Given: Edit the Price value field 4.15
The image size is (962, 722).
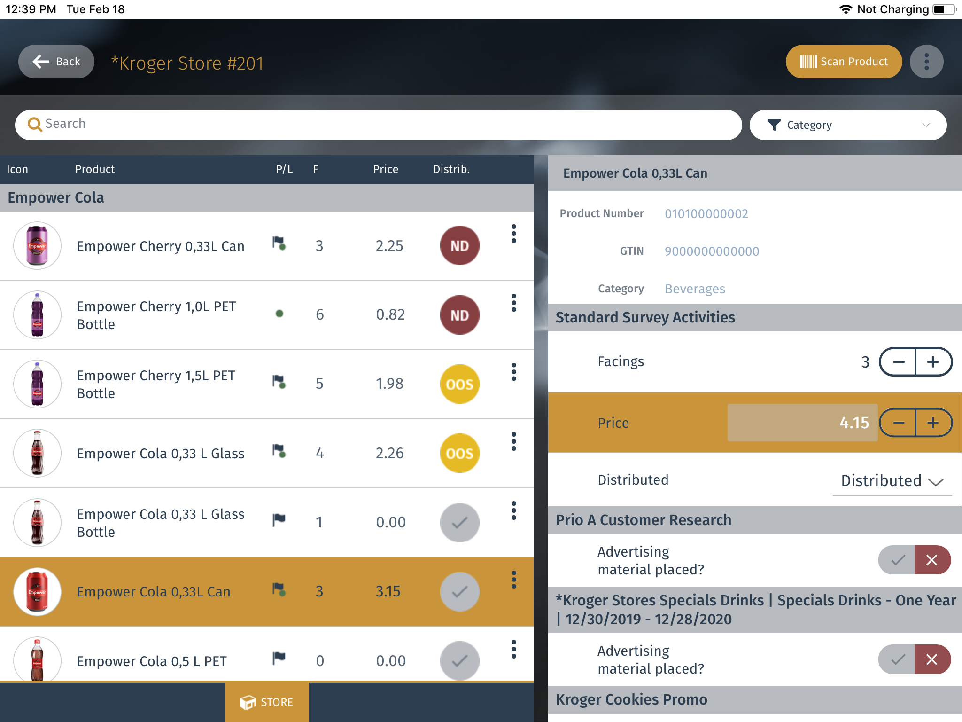Looking at the screenshot, I should (802, 423).
